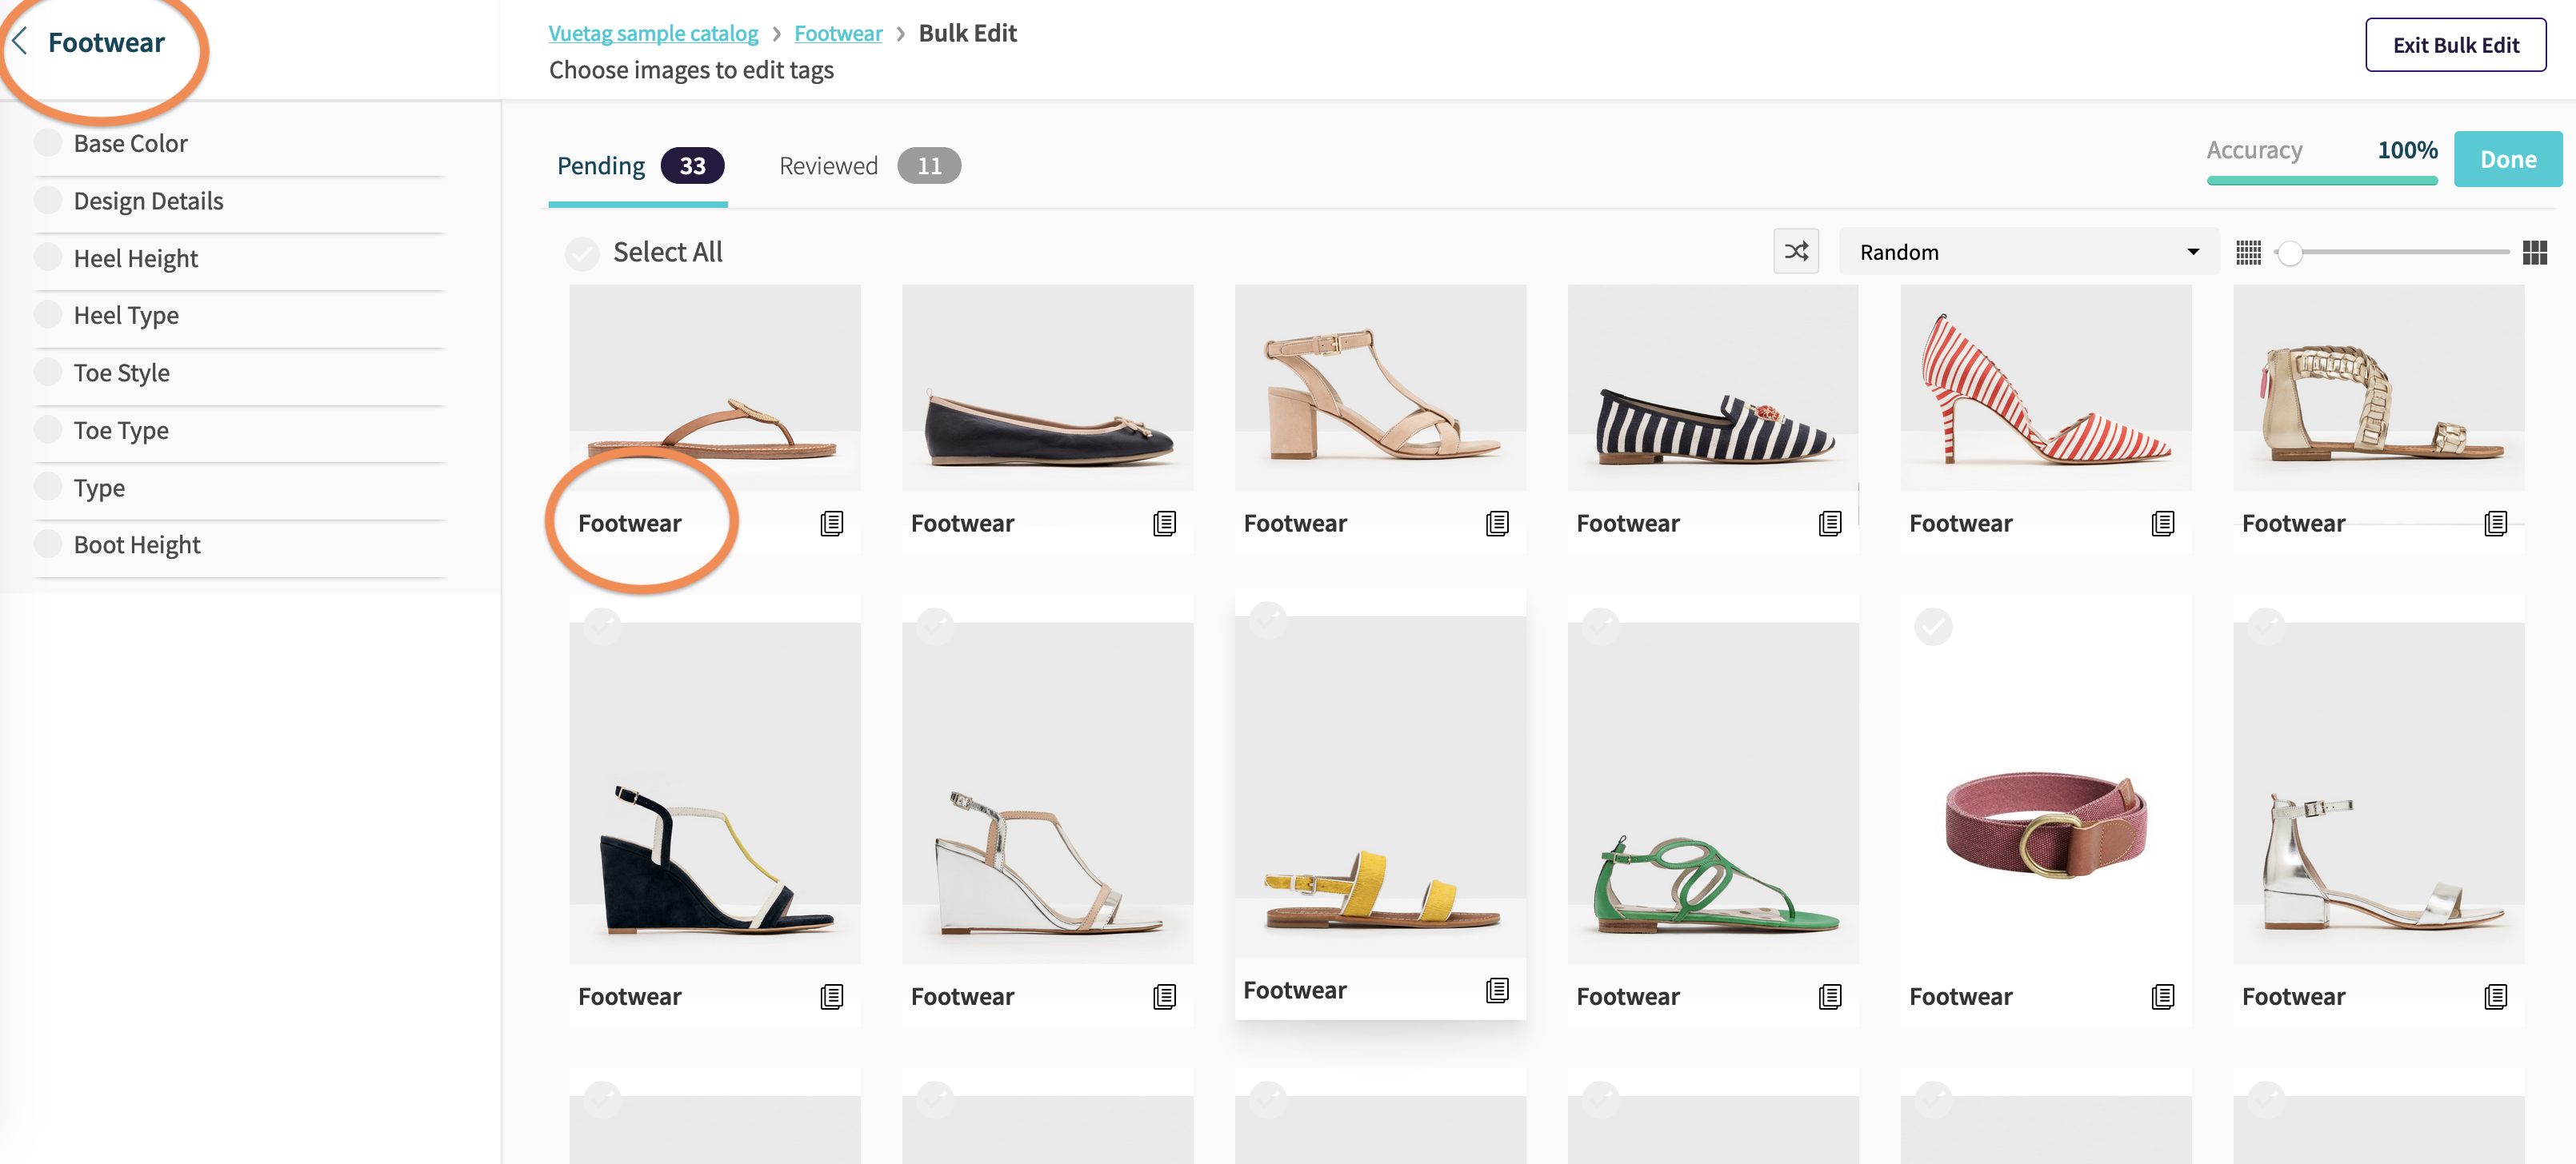Open details icon for green strappy sandal
The height and width of the screenshot is (1164, 2576).
pos(1830,996)
